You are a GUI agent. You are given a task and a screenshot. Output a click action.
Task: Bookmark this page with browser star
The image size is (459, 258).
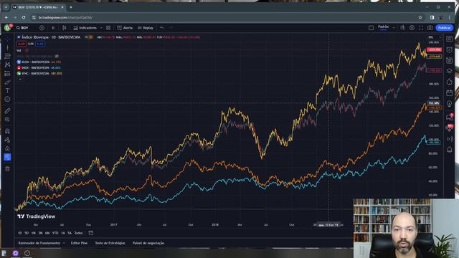coord(420,17)
